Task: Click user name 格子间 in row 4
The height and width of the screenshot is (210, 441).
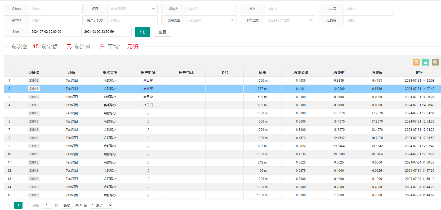Action: [148, 105]
